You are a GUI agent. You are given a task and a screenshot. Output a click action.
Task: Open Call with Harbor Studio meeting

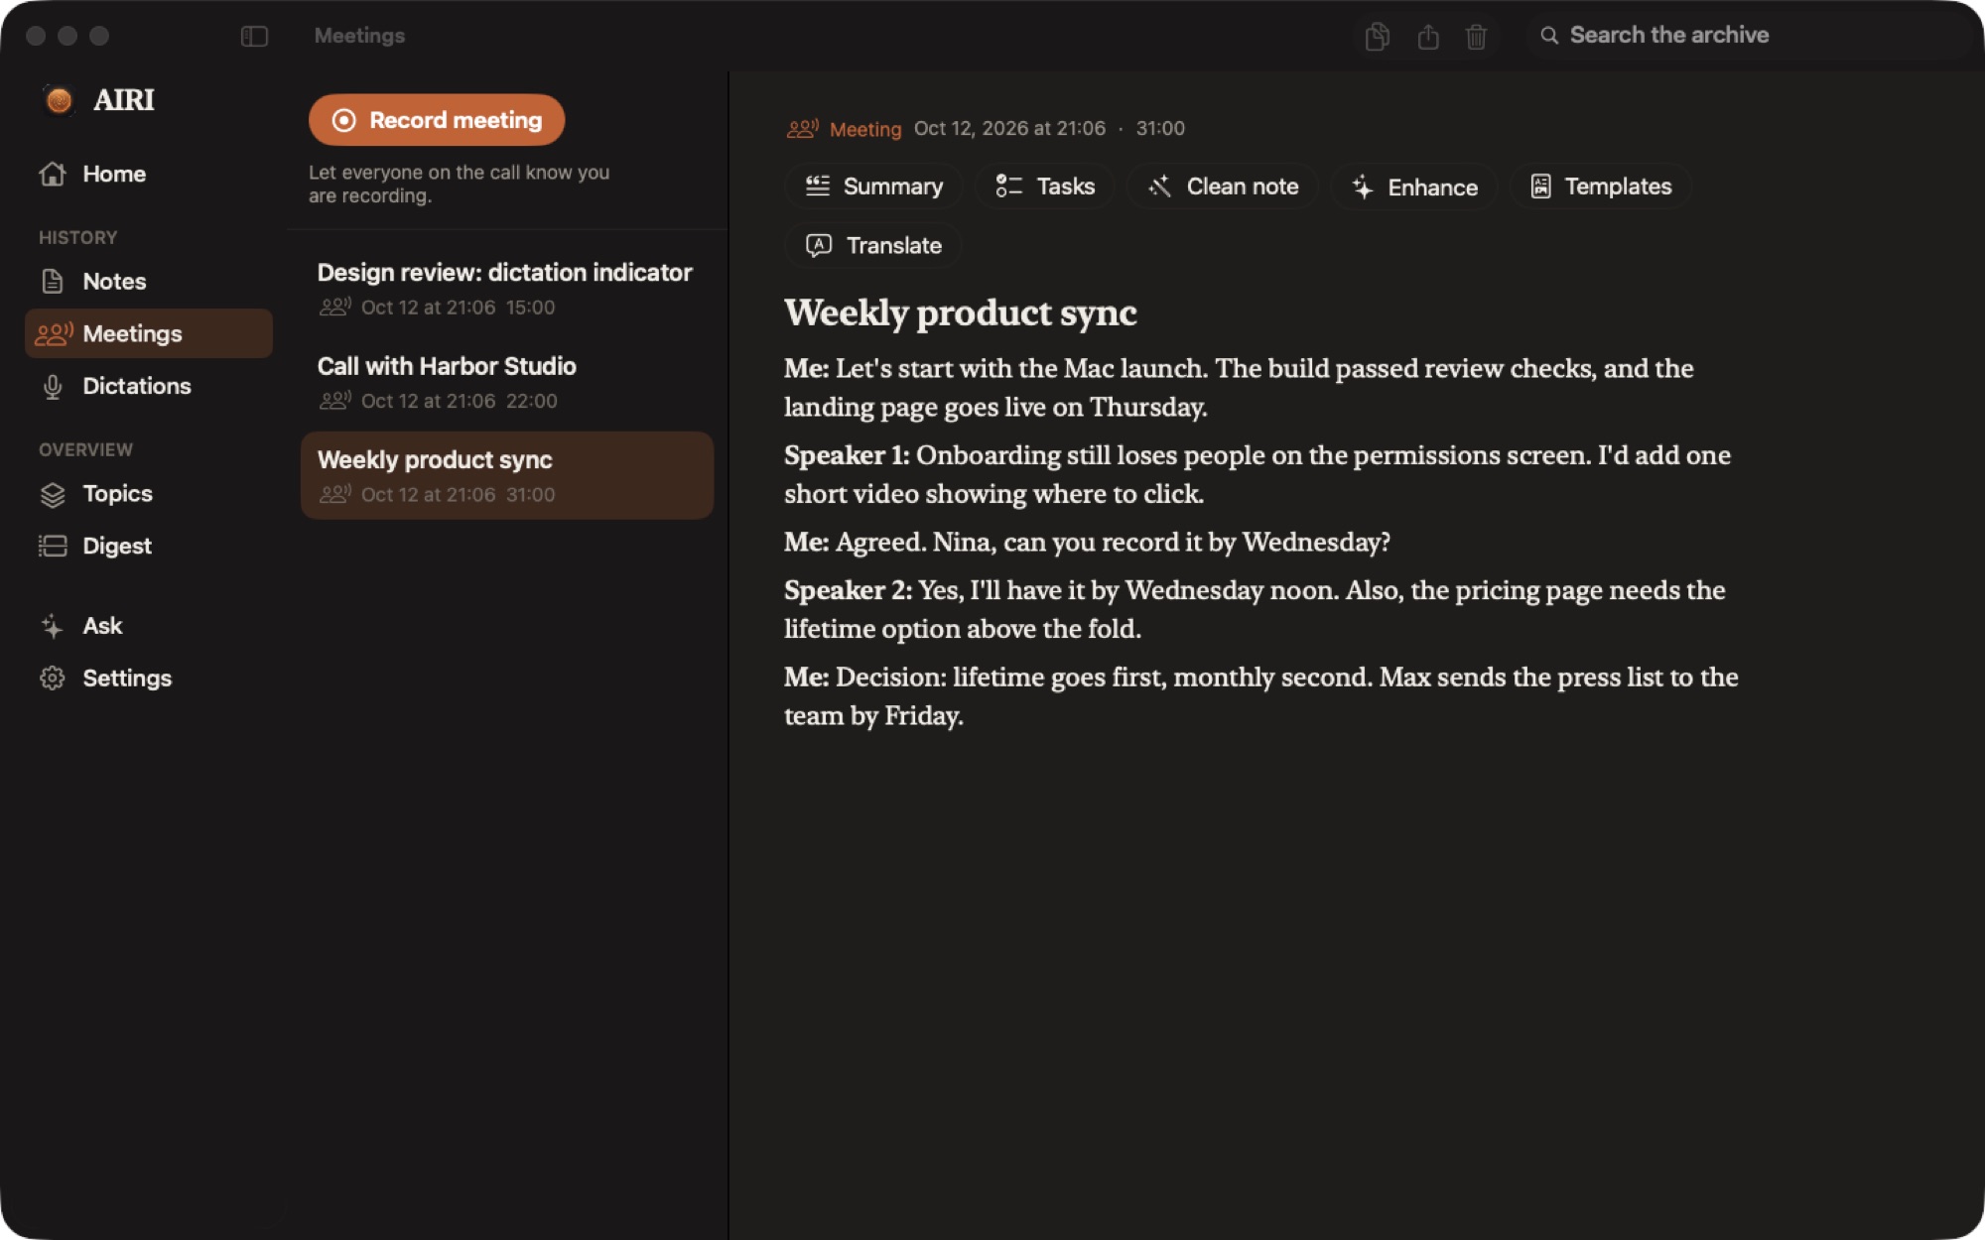click(x=506, y=382)
